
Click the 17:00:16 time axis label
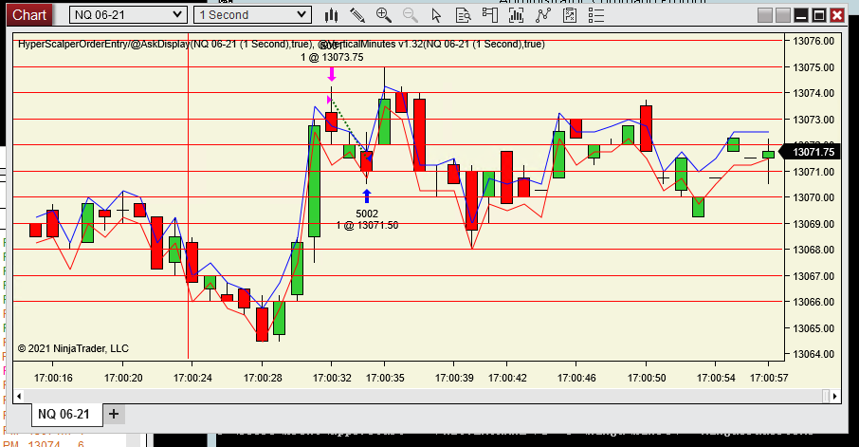tap(53, 378)
